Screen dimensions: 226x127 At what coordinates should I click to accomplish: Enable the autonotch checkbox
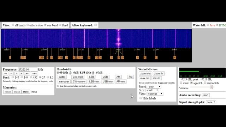click(x=205, y=83)
